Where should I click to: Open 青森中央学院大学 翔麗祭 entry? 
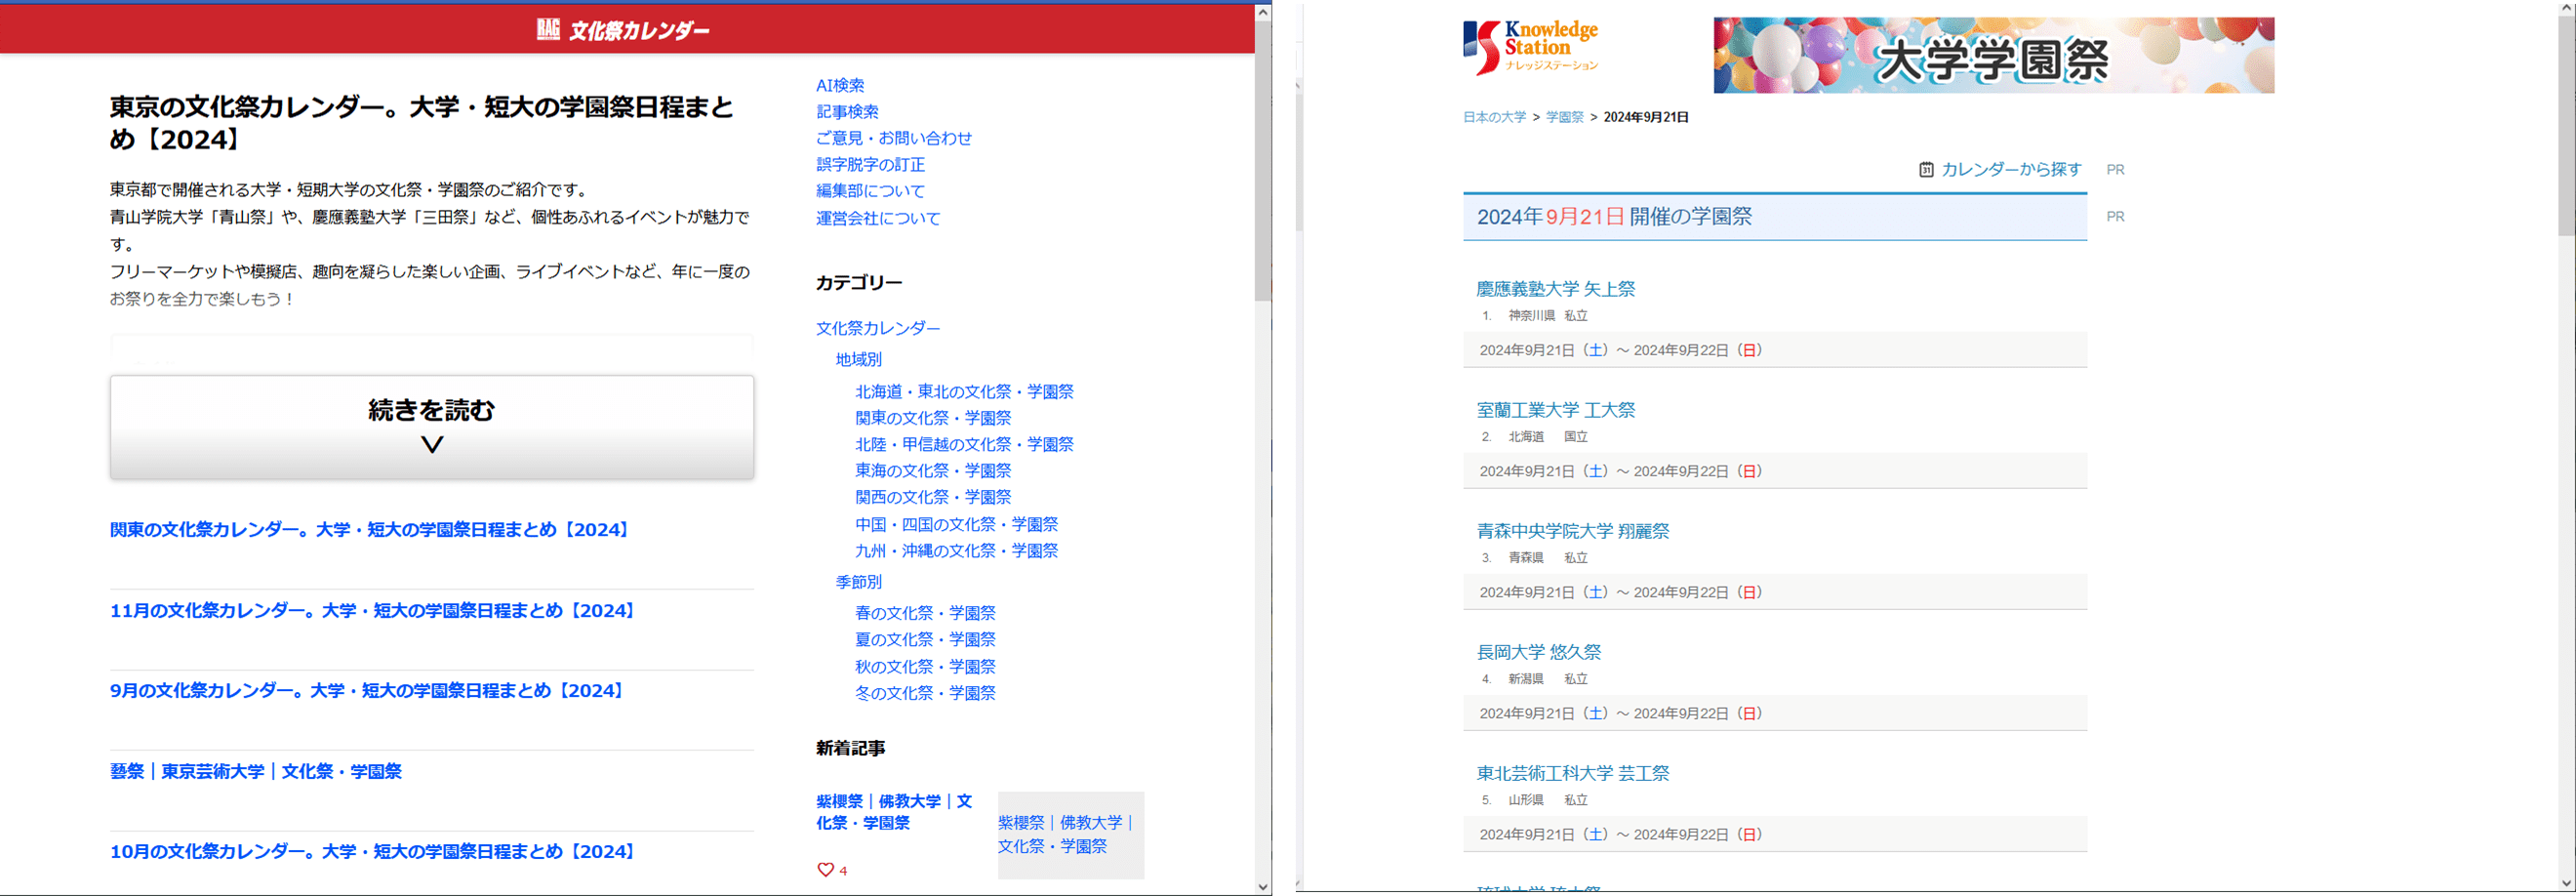tap(1573, 531)
